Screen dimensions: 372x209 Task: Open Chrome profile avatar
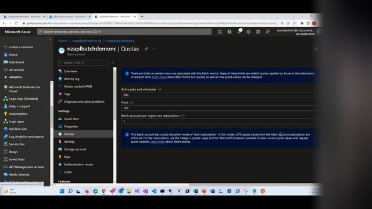click(x=314, y=23)
